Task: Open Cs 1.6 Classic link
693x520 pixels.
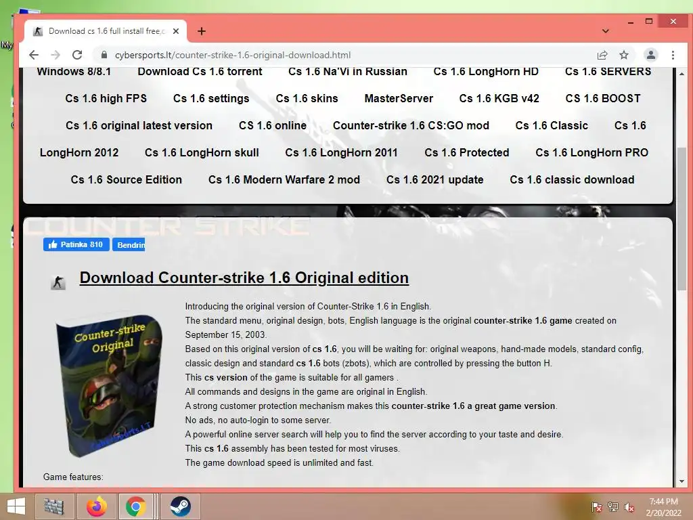Action: click(552, 125)
